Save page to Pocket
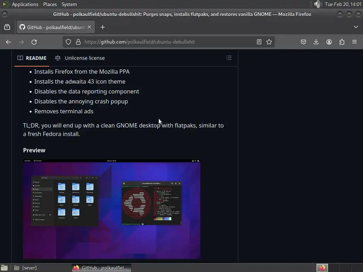Viewport: 363px width, 272px height. tap(303, 42)
